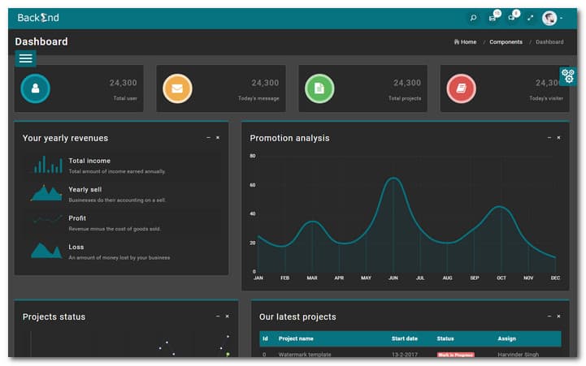586x366 pixels.
Task: Open the messages notification icon
Action: tap(493, 17)
